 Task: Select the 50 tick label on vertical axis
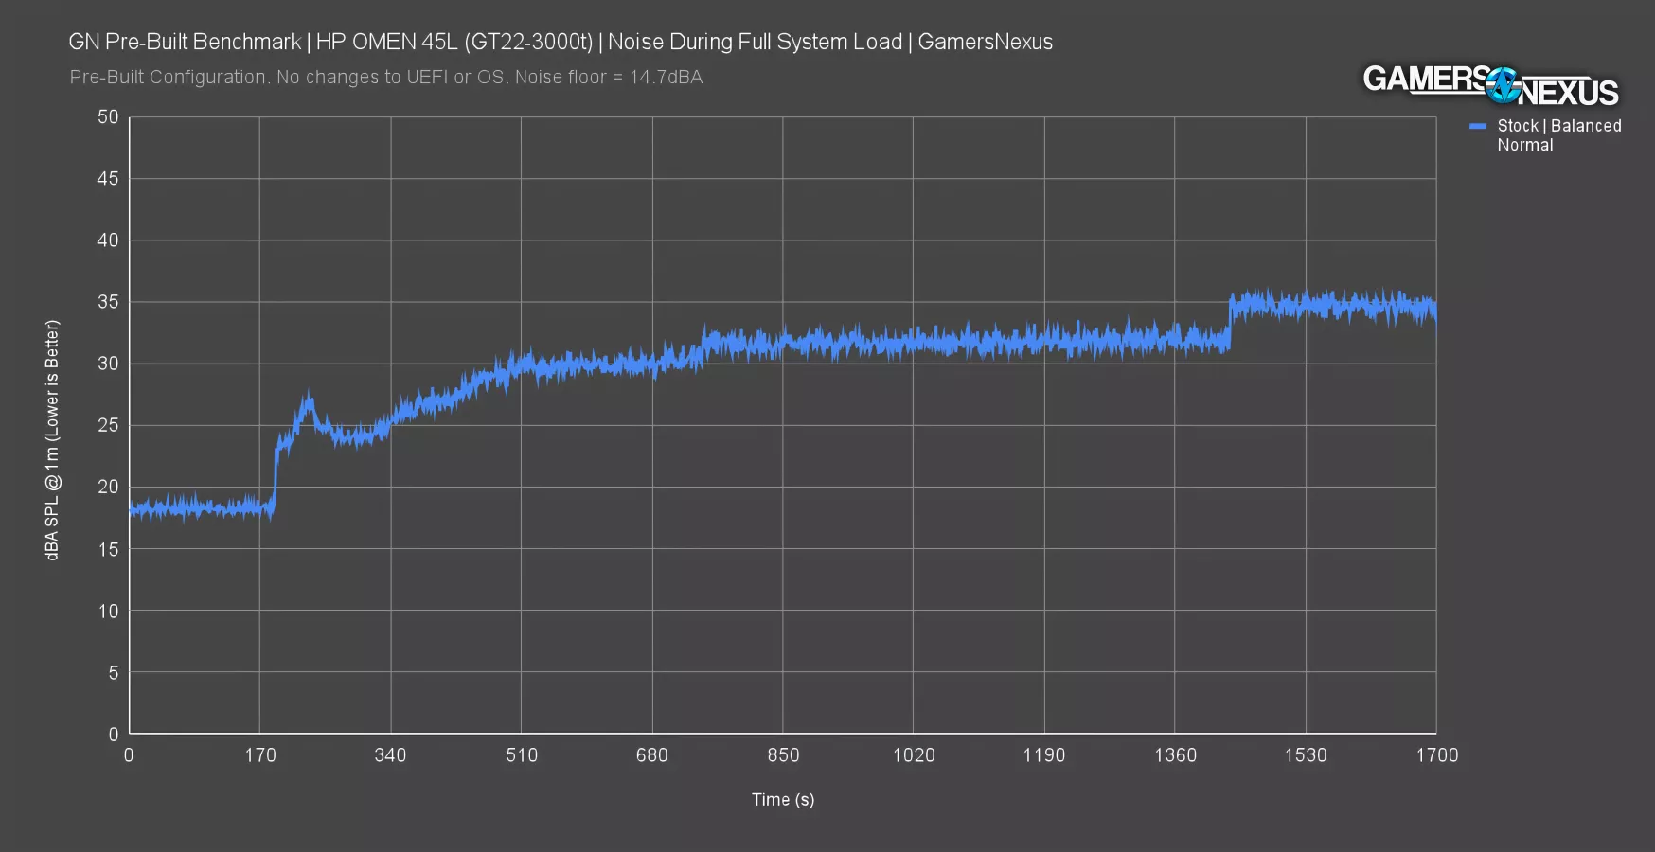108,117
